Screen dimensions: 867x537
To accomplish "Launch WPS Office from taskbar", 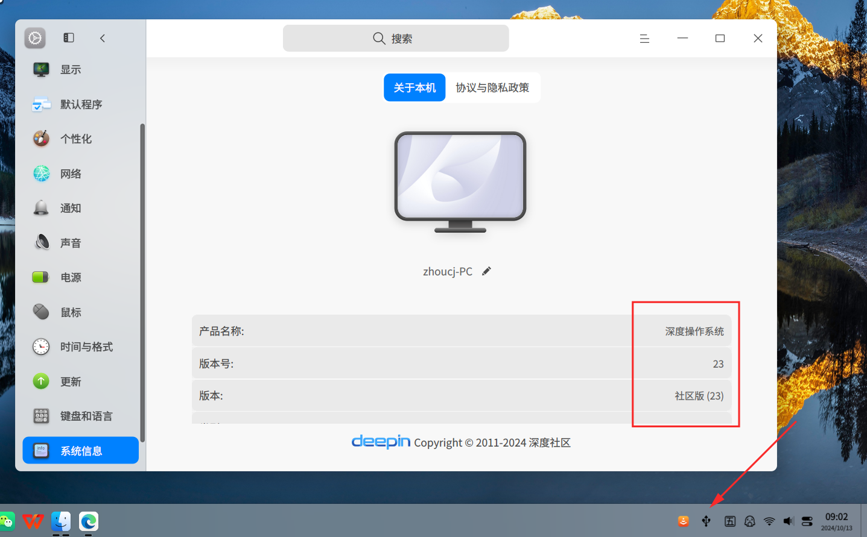I will [x=33, y=521].
